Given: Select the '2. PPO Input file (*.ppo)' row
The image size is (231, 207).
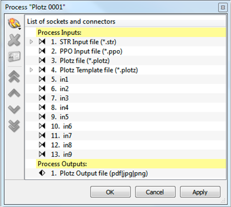Looking at the screenshot, I should [x=126, y=51].
